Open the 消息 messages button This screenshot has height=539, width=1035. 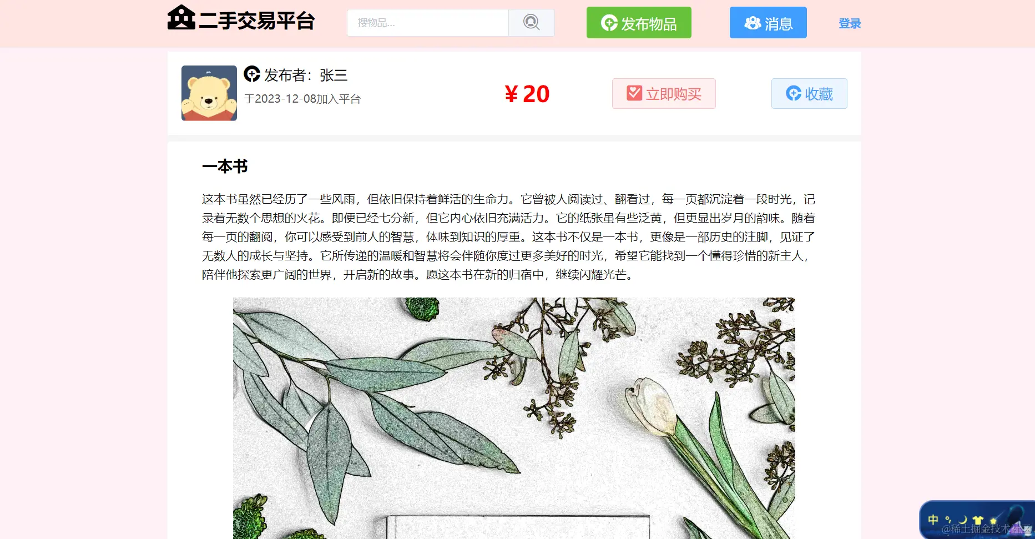point(768,23)
